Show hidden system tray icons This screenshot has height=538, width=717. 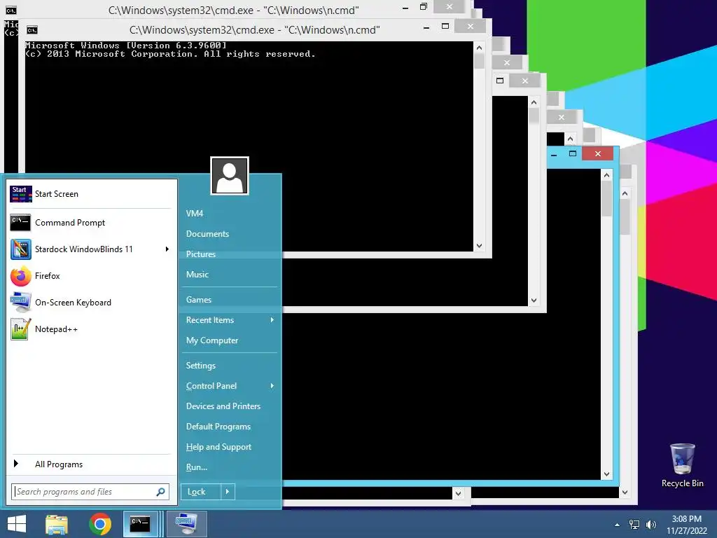coord(618,525)
